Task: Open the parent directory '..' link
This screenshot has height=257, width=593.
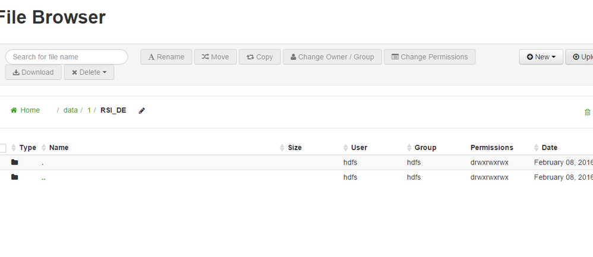Action: (44, 177)
